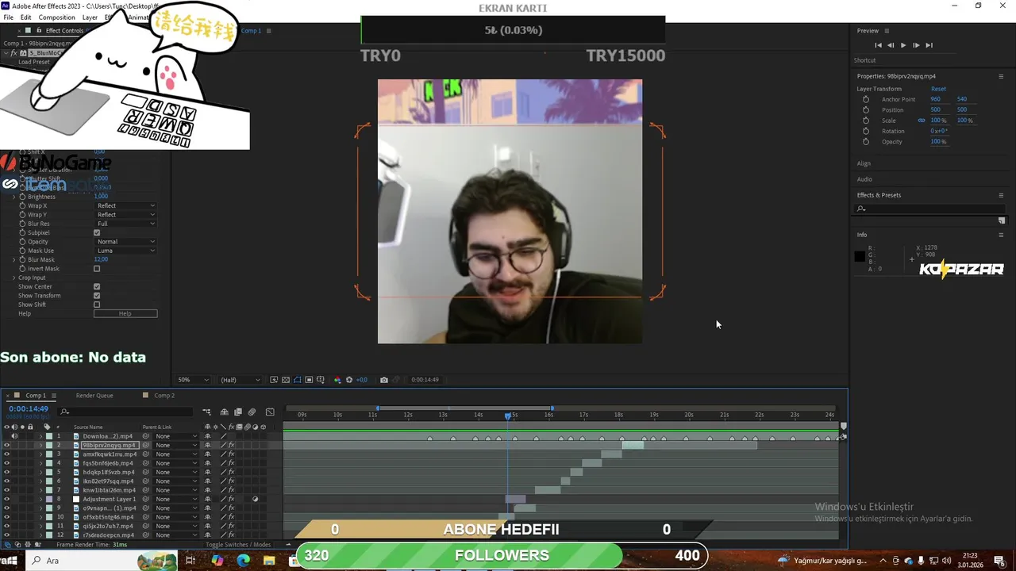
Task: Open Effects & Presets panel menu
Action: pyautogui.click(x=1001, y=195)
